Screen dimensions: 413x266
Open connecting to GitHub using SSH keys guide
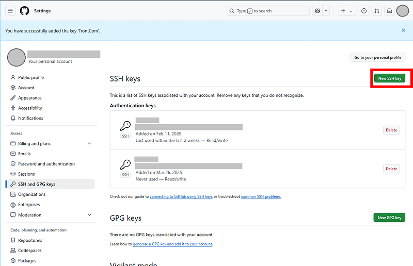(181, 196)
